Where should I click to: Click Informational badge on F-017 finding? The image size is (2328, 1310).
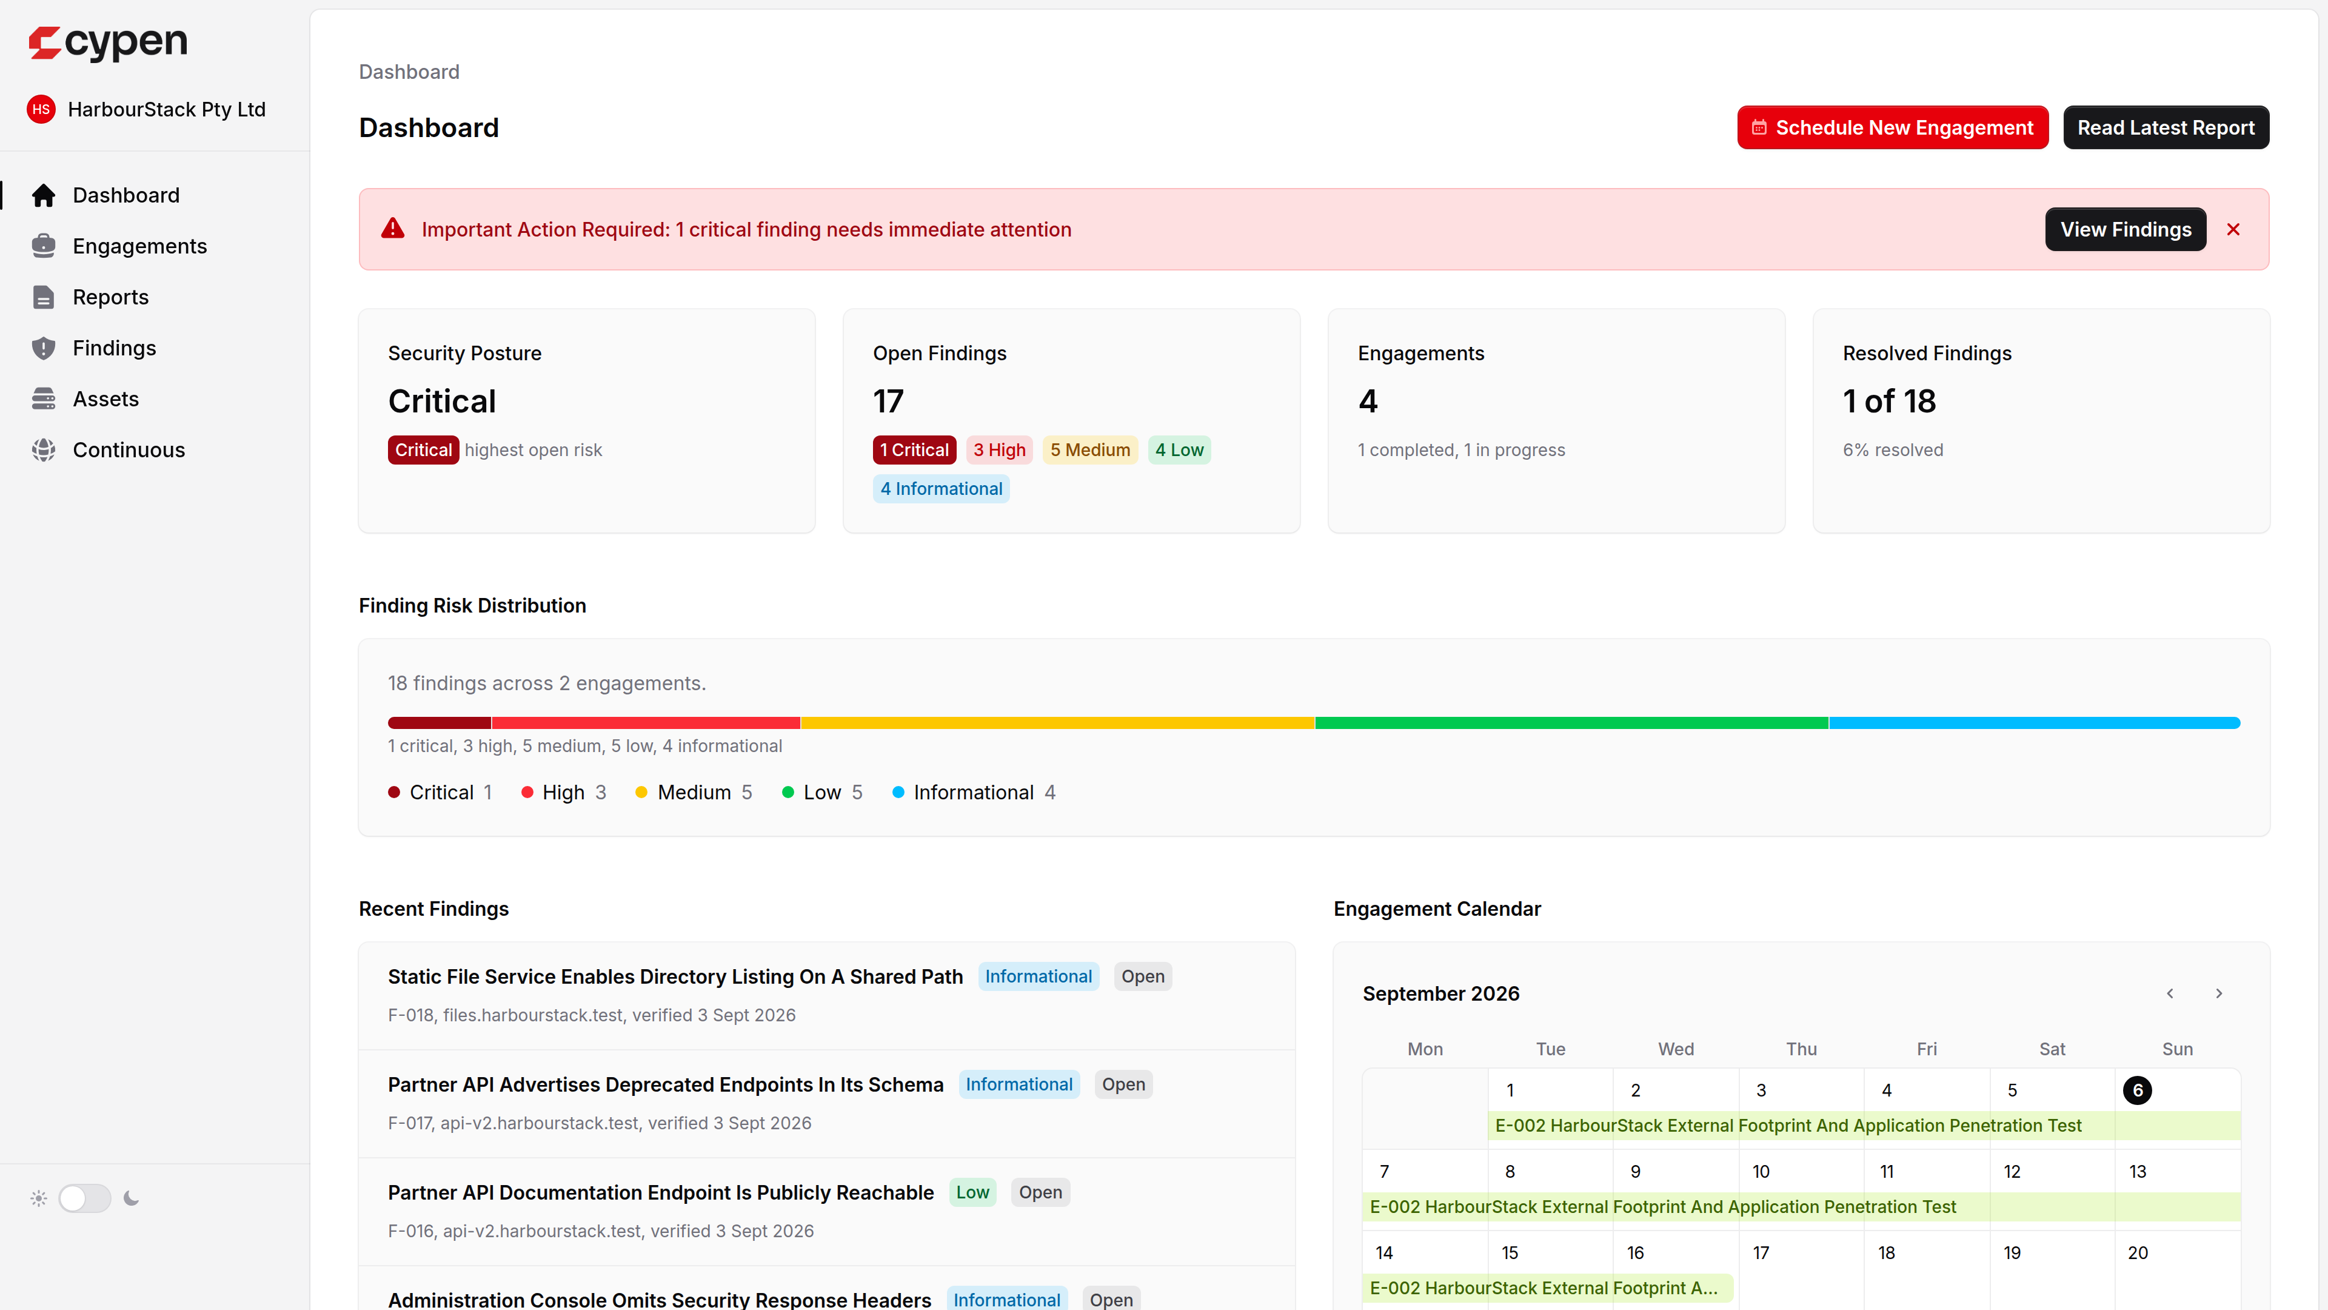coord(1018,1085)
